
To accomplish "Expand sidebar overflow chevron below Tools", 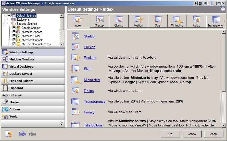I will pos(62,123).
